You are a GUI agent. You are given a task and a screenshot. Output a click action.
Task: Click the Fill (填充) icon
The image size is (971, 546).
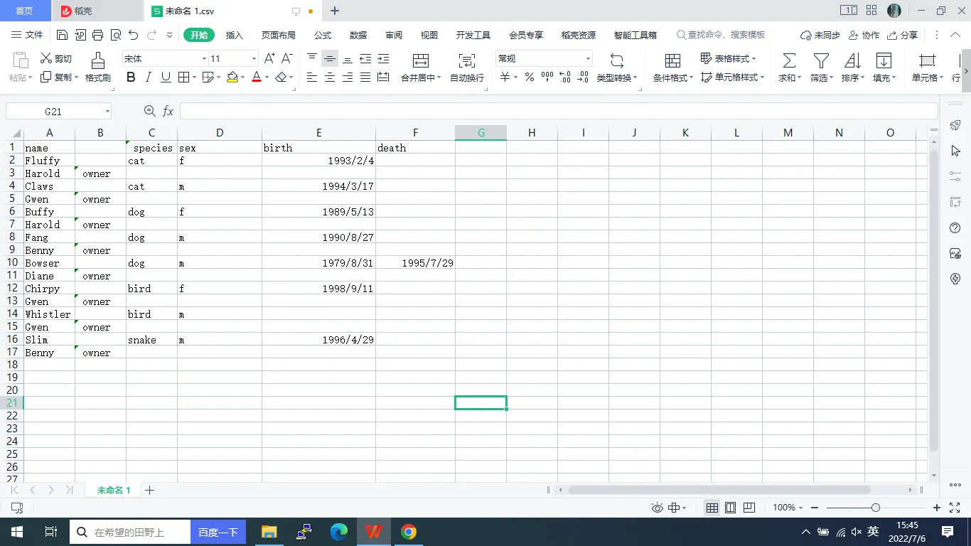(x=884, y=60)
